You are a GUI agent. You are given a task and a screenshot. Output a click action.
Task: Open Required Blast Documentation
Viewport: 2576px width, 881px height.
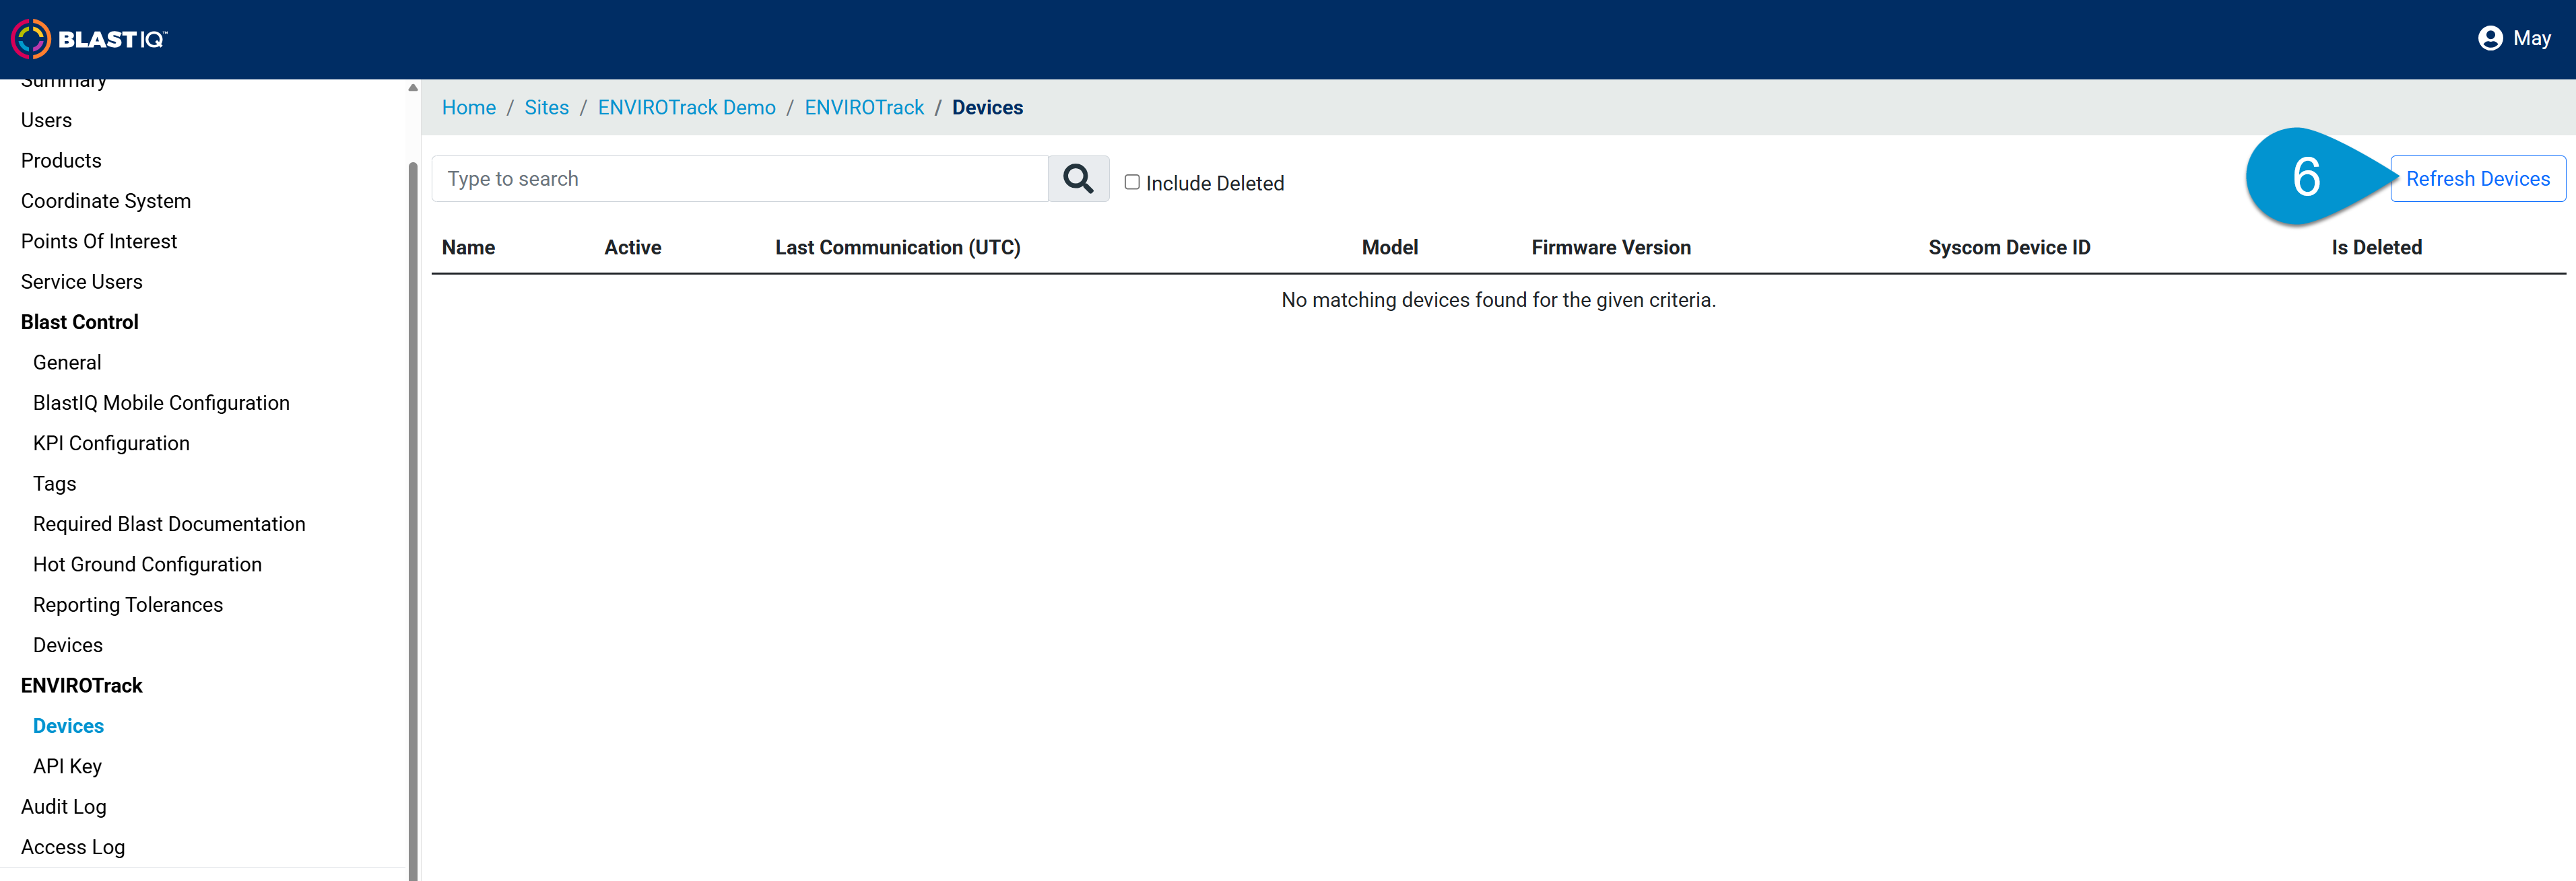pyautogui.click(x=169, y=524)
